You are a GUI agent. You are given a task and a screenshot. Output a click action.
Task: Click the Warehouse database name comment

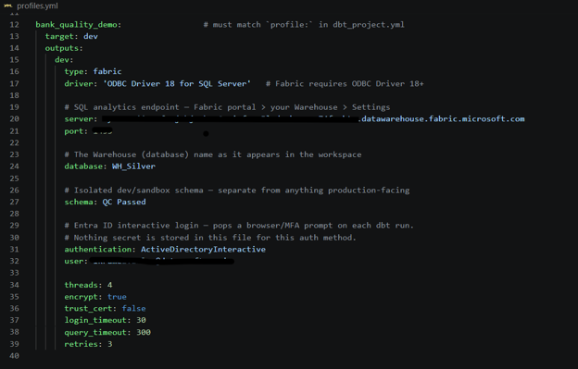point(213,154)
